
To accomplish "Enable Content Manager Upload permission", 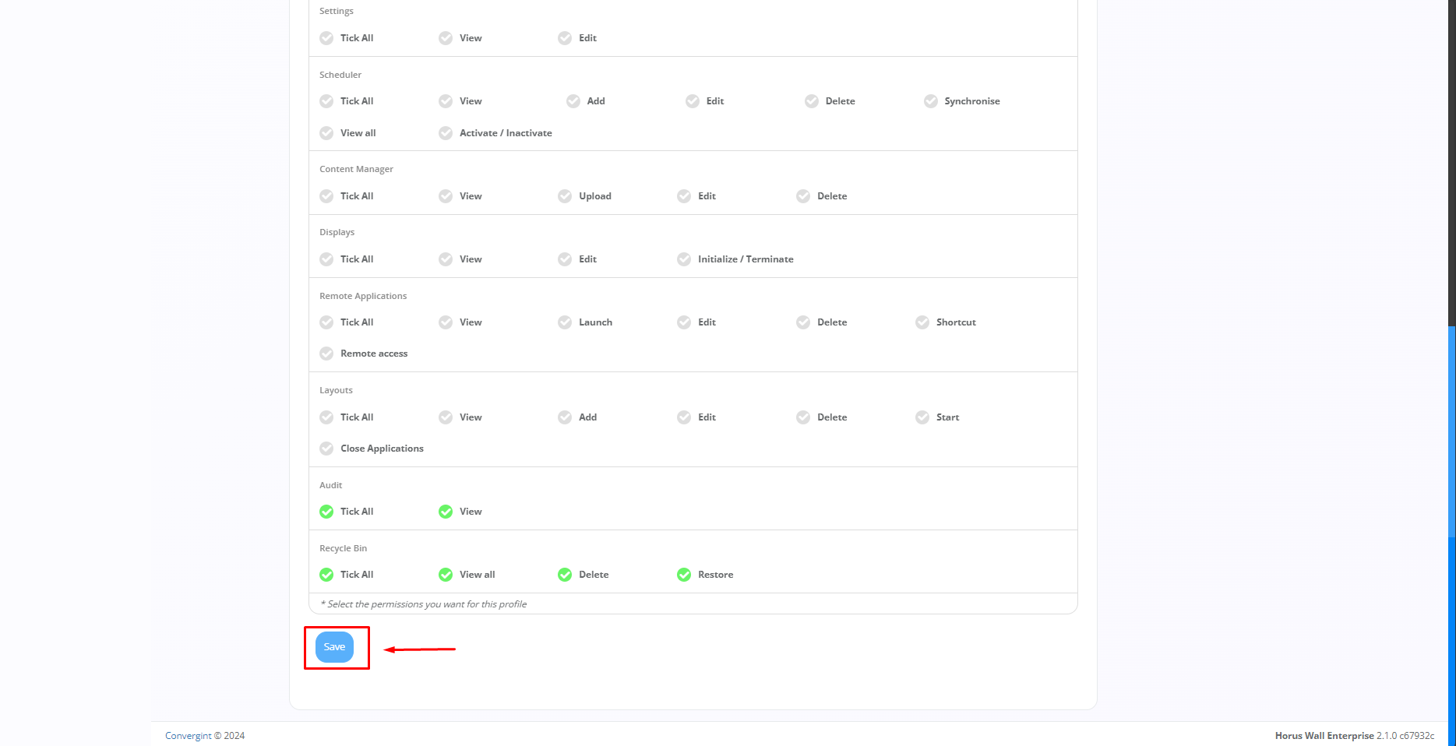I will 565,196.
